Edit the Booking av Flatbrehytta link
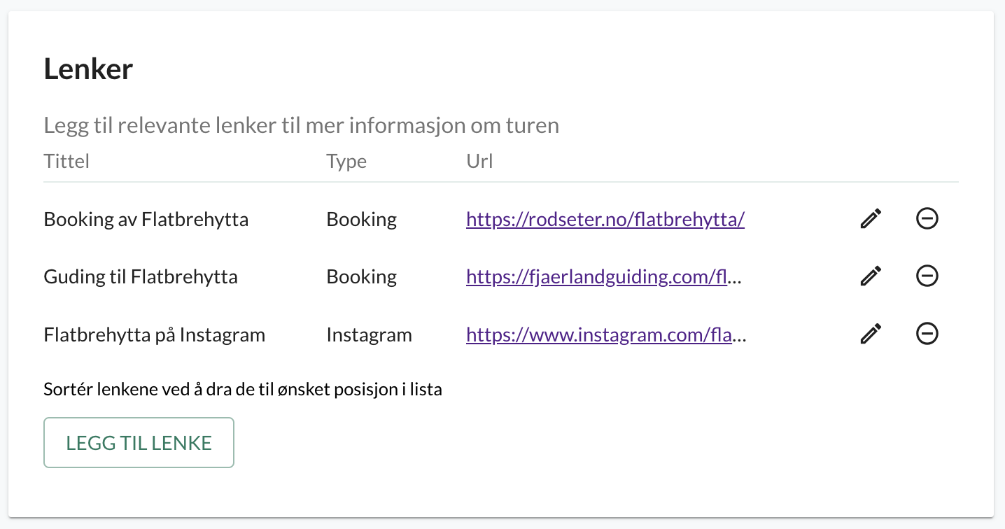 click(870, 219)
